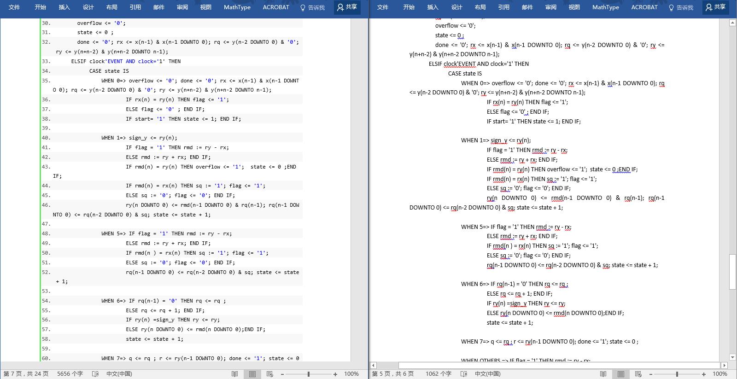
Task: Open 引用 tab in right Word window
Action: pos(504,7)
